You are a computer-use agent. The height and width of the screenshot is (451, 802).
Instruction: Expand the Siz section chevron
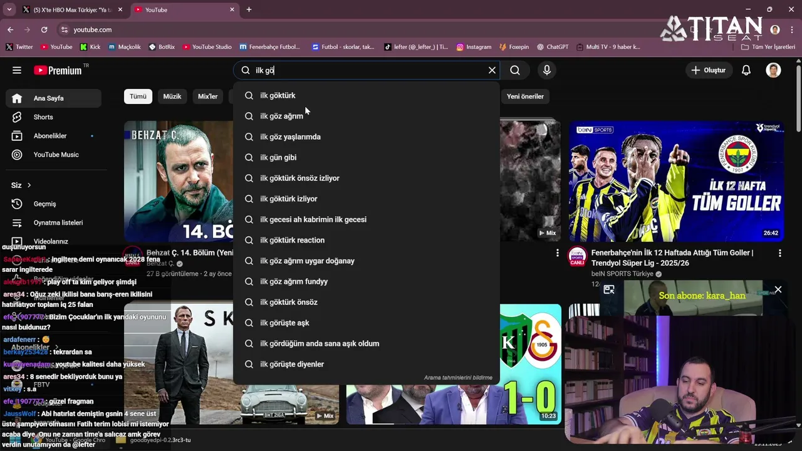coord(29,185)
